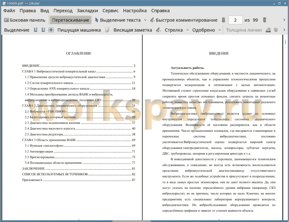Choose the first underline annotation icon
This screenshot has height=222, width=289.
point(36,30)
